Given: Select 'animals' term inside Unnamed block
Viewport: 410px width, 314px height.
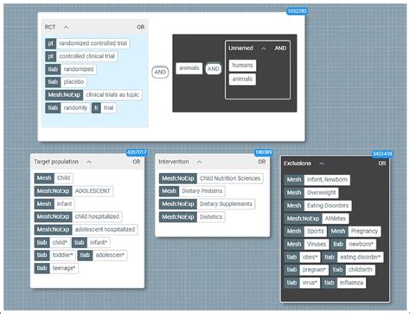Looking at the screenshot, I should coord(242,79).
